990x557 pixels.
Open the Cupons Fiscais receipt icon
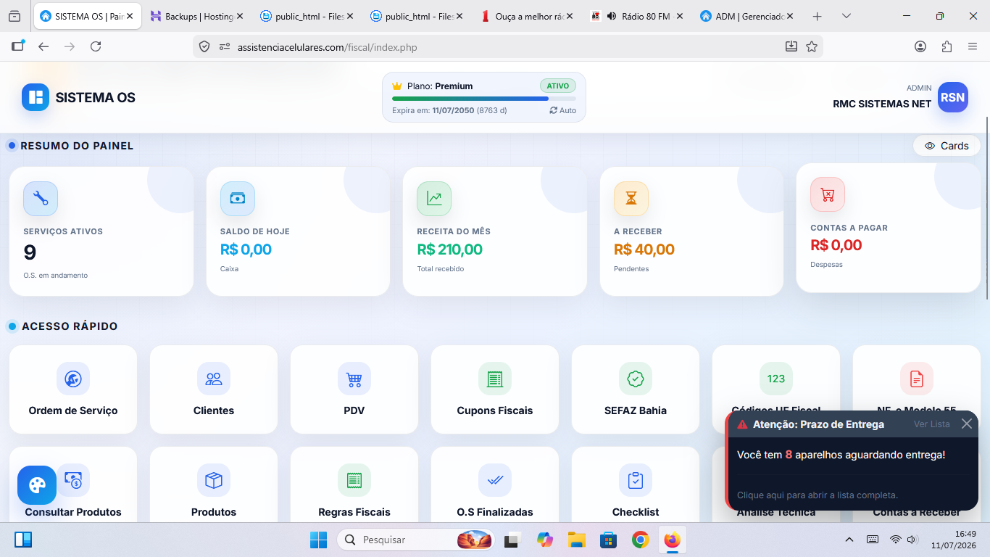pyautogui.click(x=495, y=379)
